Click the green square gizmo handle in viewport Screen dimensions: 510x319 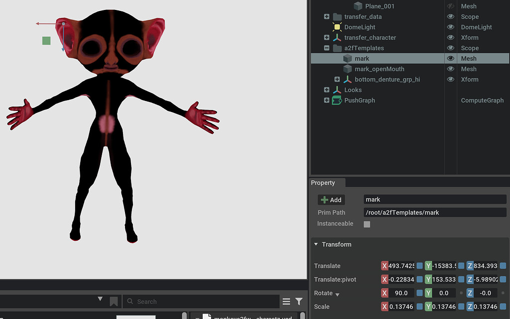tap(46, 41)
